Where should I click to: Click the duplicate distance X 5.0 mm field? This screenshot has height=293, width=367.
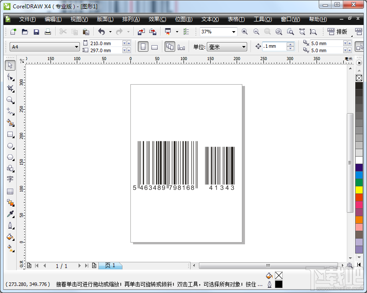coord(327,43)
